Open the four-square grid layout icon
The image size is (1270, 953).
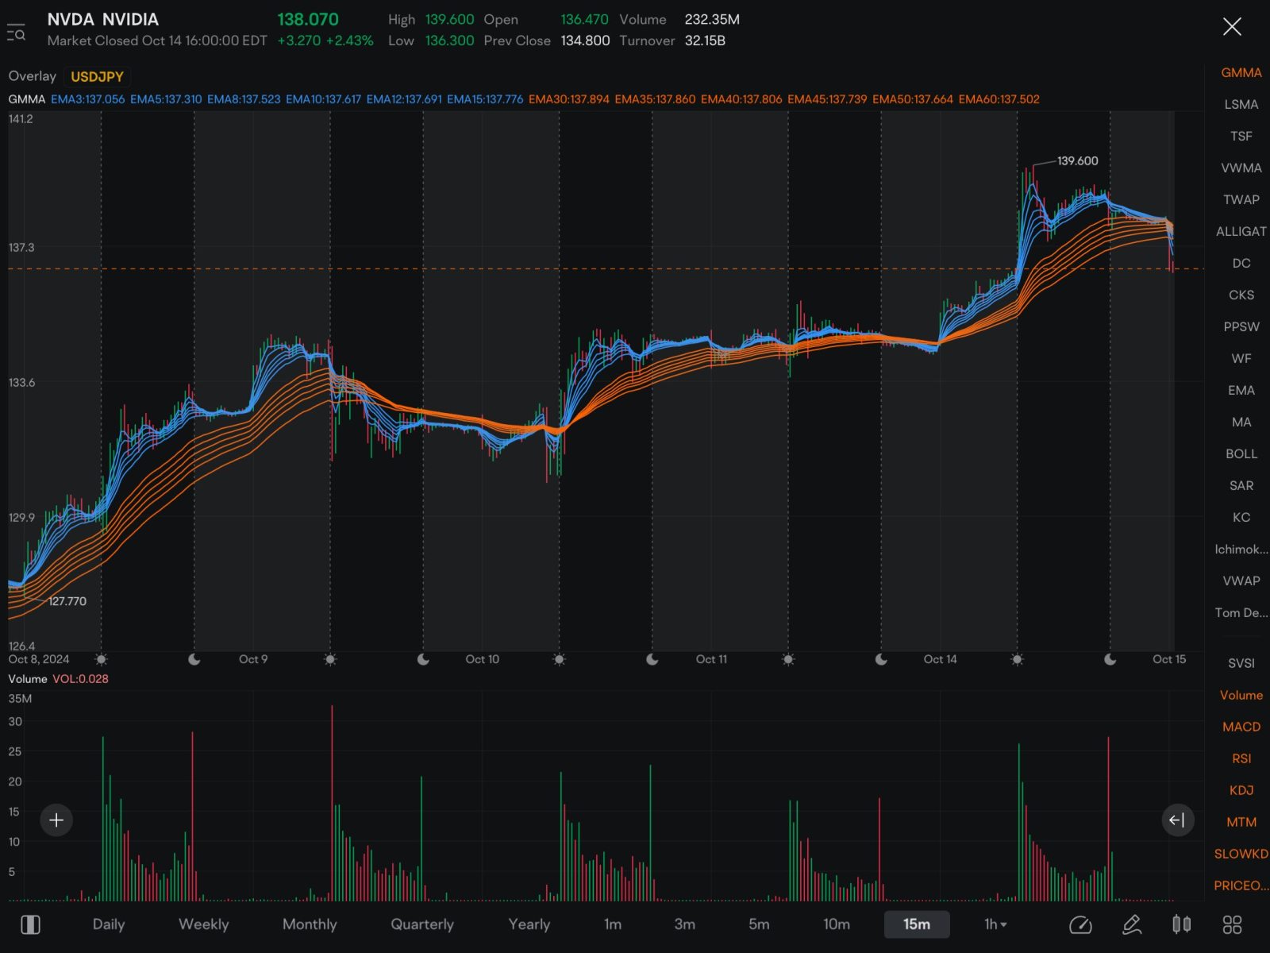(x=1232, y=924)
